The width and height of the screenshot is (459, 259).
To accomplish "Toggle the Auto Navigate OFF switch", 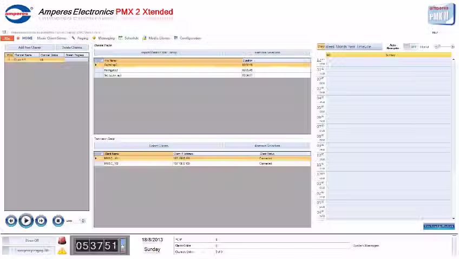I will point(411,46).
